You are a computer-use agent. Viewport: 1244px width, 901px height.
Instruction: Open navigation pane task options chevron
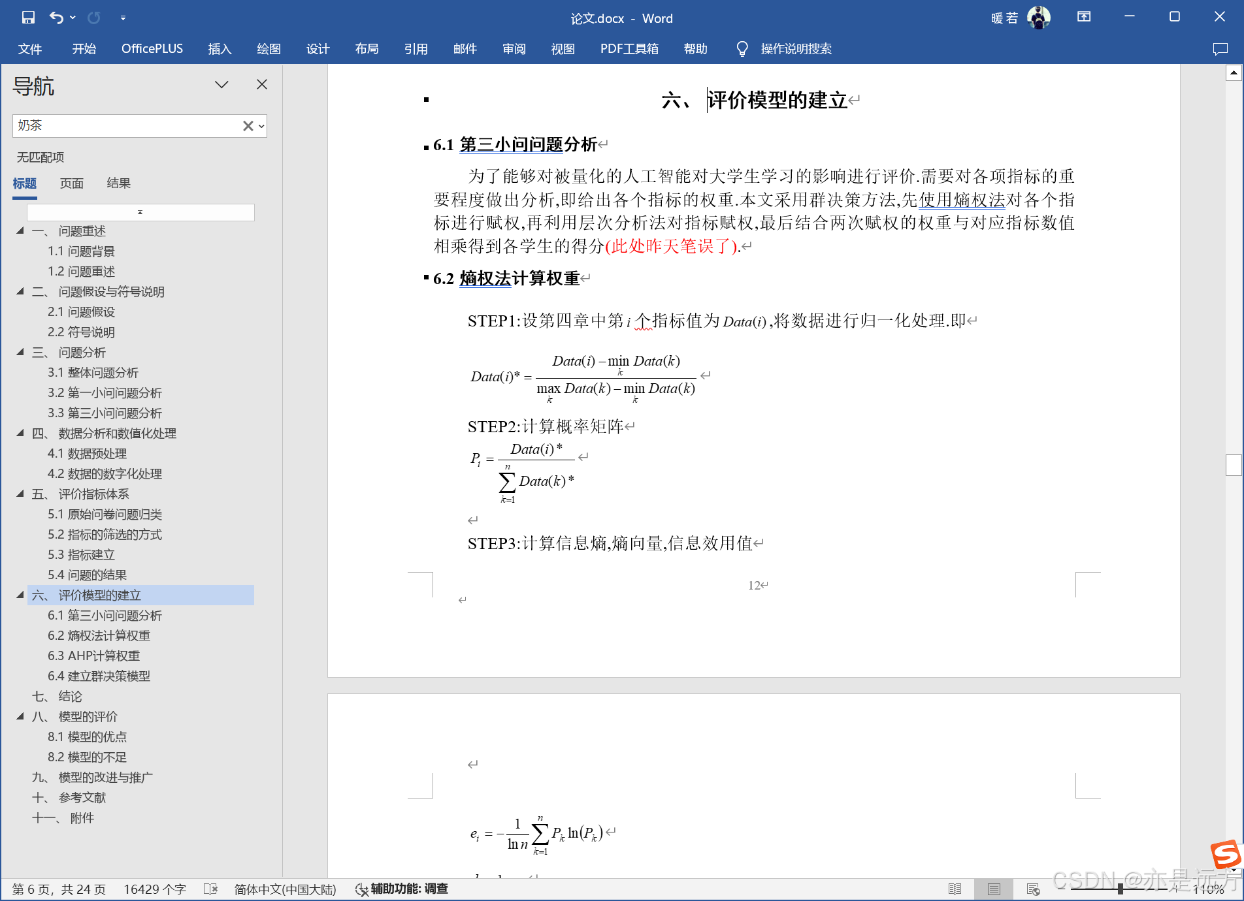coord(221,84)
